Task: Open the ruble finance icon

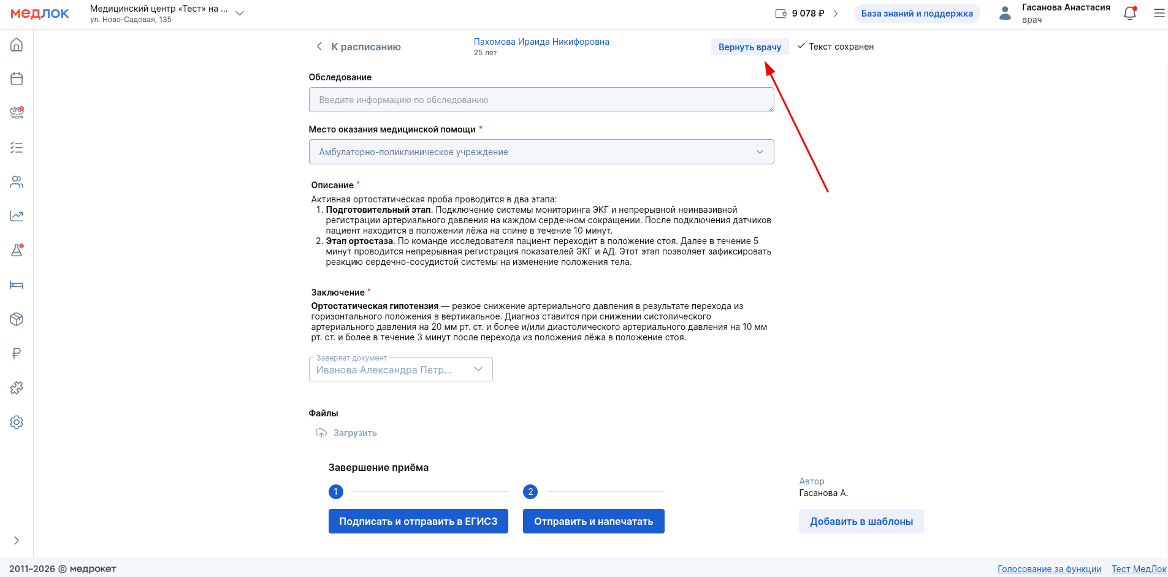Action: (17, 353)
